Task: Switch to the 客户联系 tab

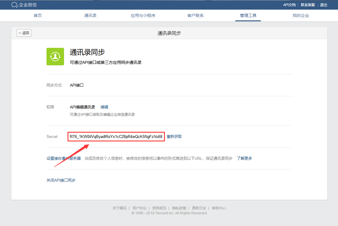Action: pyautogui.click(x=195, y=15)
